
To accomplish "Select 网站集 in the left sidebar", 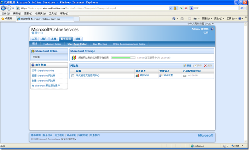I will (49, 57).
